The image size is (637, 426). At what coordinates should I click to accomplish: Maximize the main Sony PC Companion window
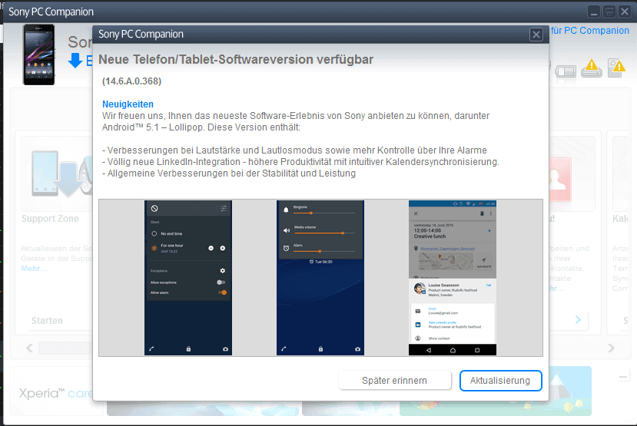[x=609, y=12]
